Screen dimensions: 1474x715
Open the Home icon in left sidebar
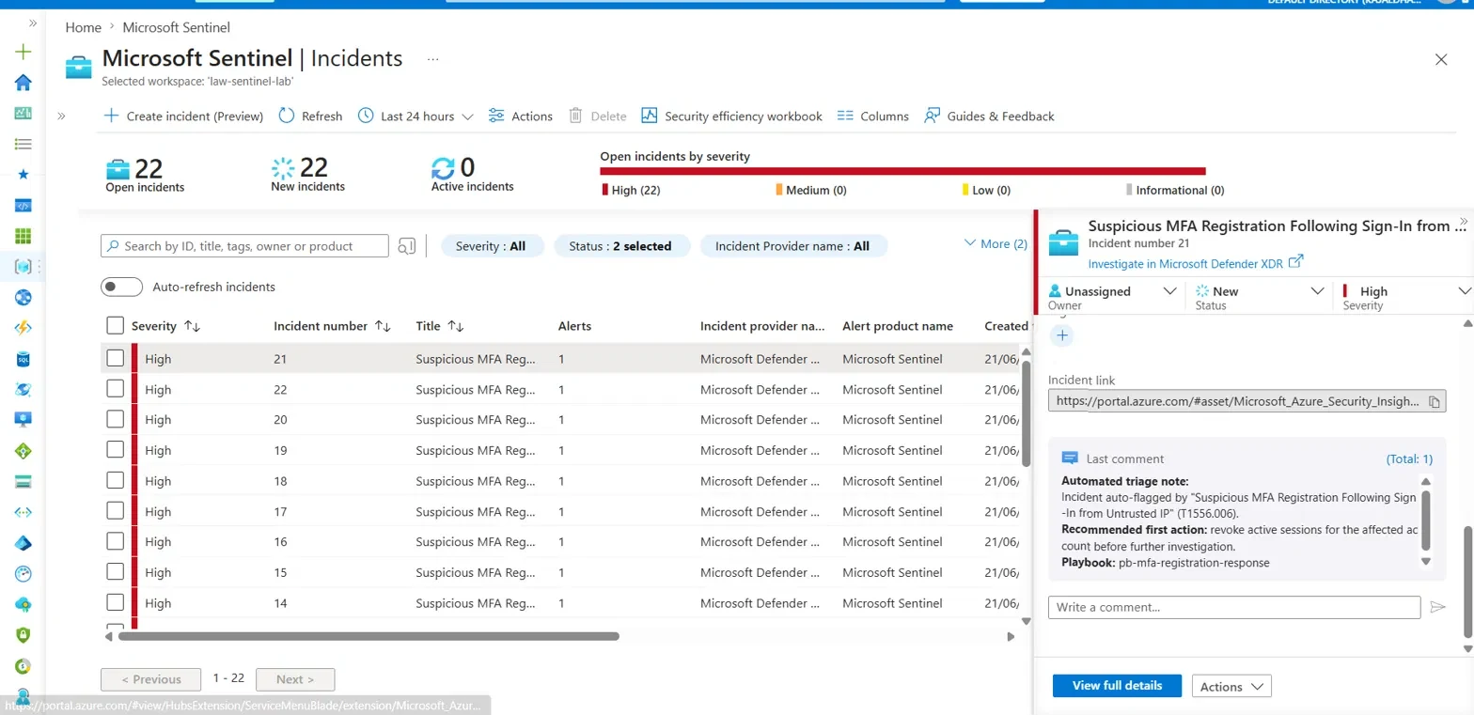(24, 83)
